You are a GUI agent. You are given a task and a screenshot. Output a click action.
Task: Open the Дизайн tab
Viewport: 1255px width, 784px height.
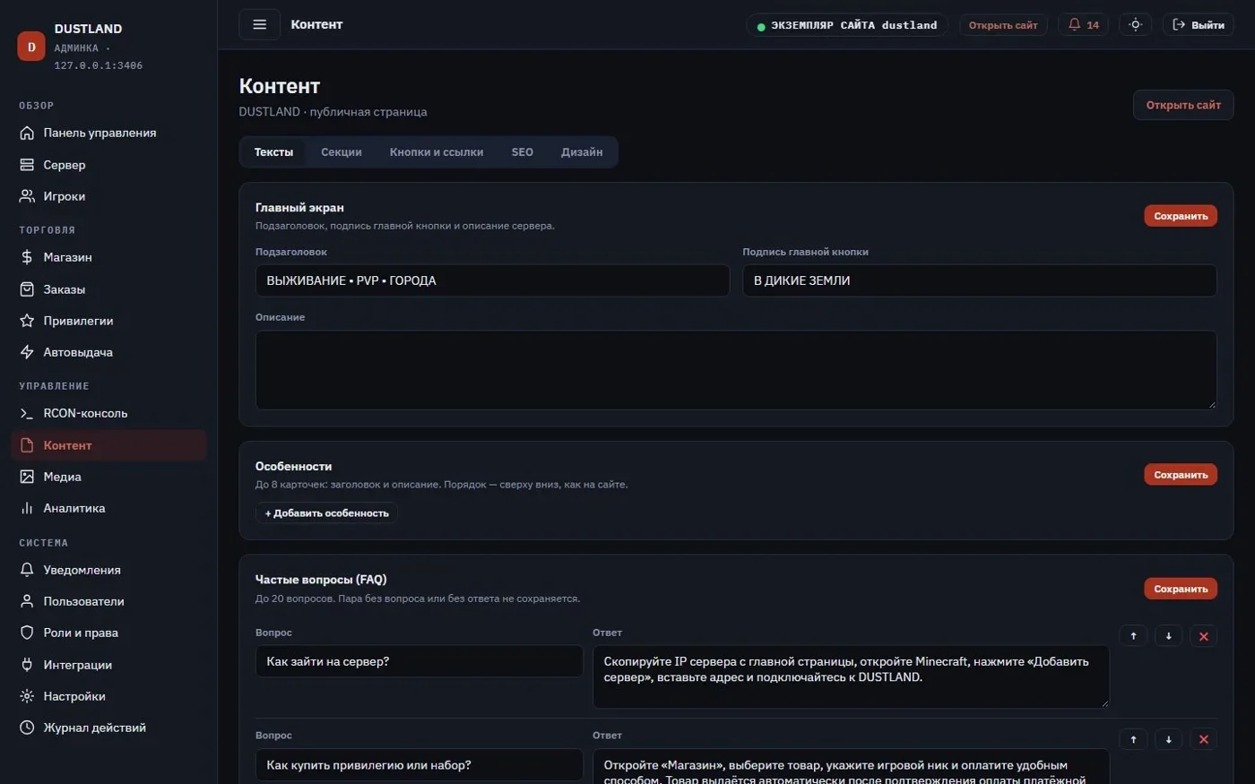click(x=582, y=152)
